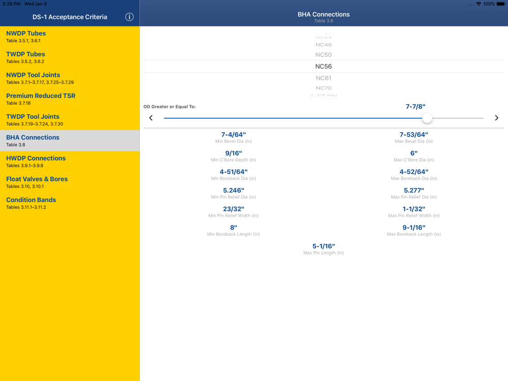
Task: Open TWDP Tubes section
Action: click(x=70, y=57)
